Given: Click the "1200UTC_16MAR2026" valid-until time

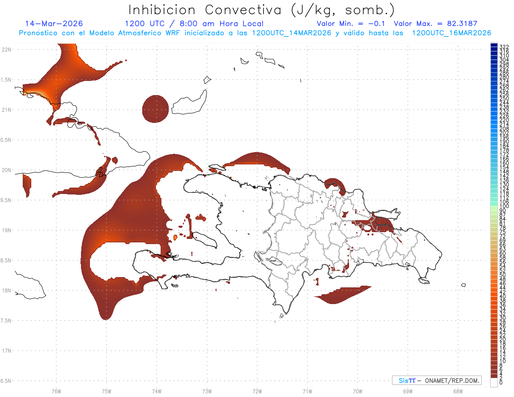Looking at the screenshot, I should tap(451, 33).
